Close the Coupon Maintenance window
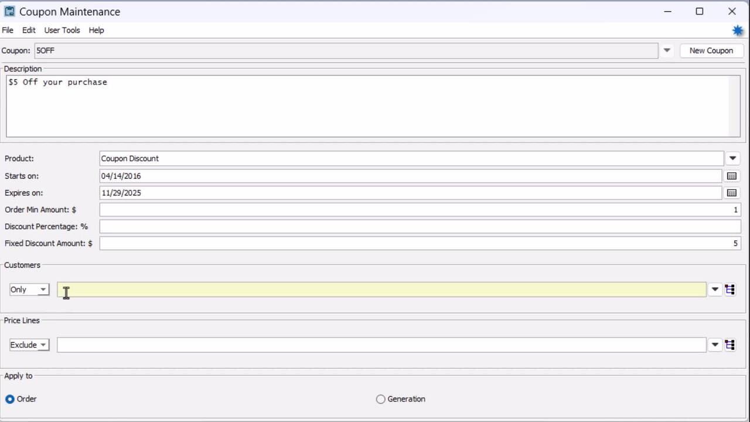 (x=732, y=11)
